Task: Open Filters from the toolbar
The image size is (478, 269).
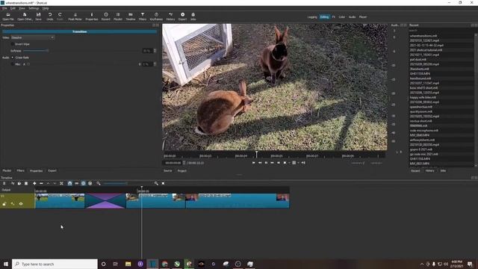Action: click(143, 16)
